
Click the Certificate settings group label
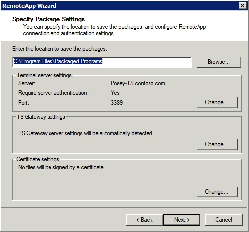point(38,159)
